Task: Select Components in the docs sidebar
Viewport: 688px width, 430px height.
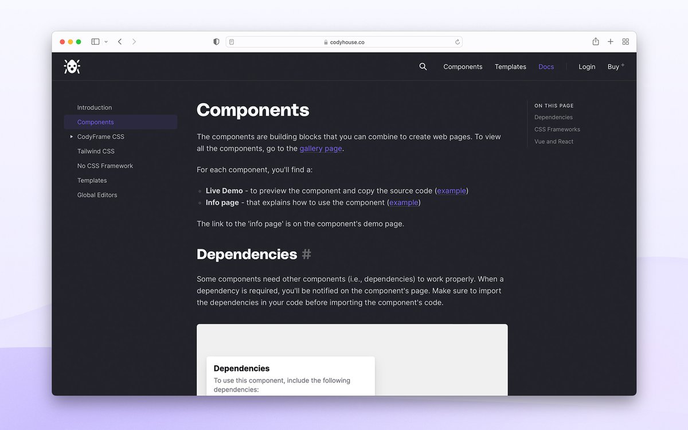Action: point(120,122)
